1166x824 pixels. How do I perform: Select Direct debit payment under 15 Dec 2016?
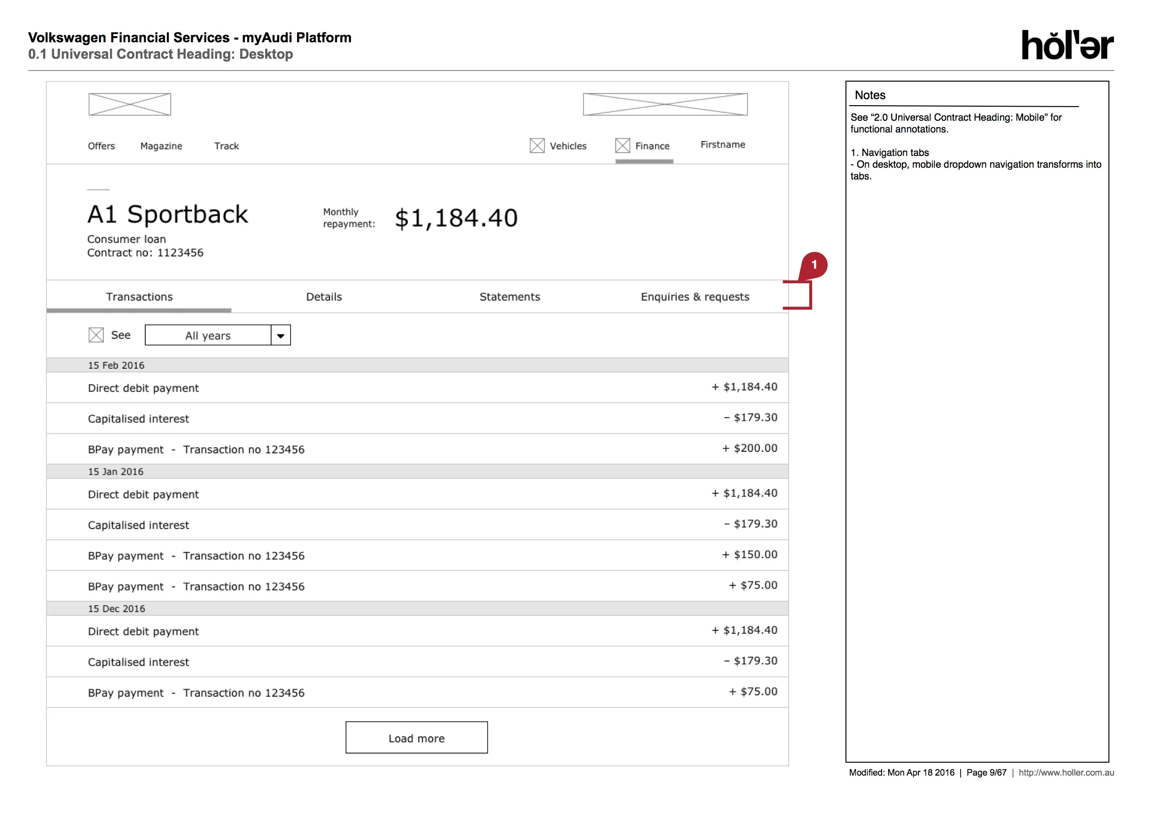143,631
